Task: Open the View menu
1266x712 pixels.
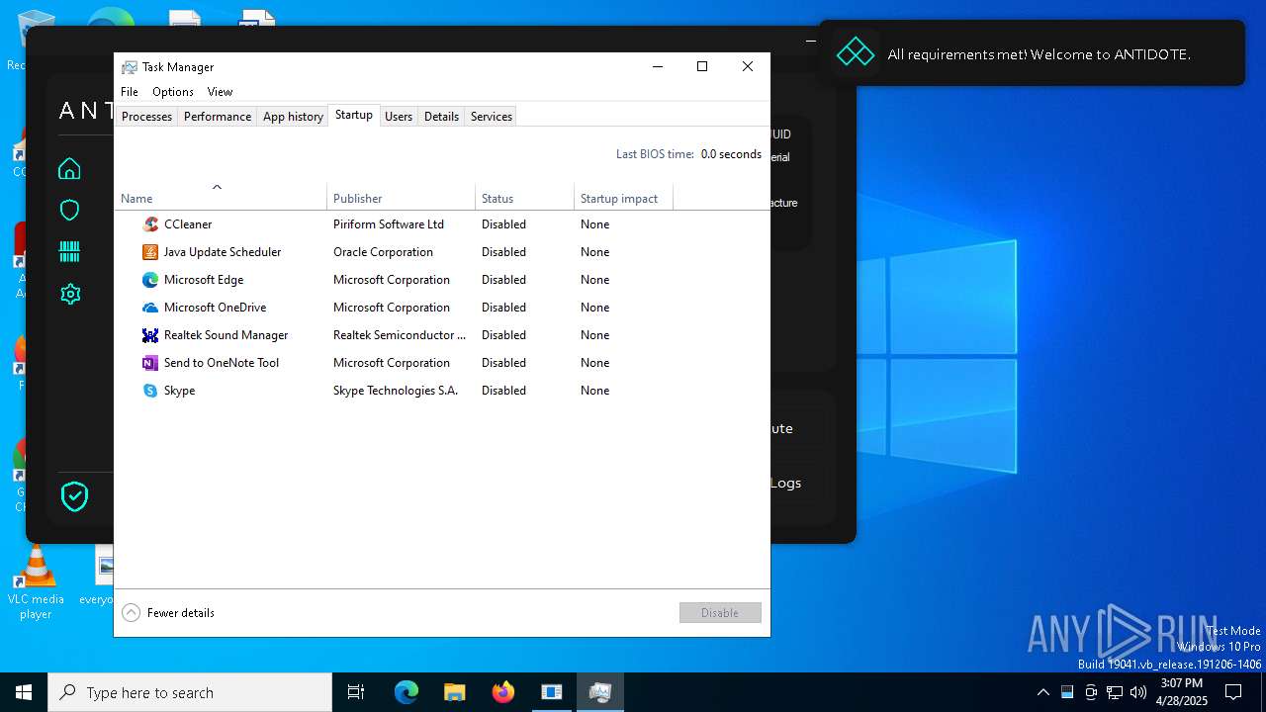Action: point(220,92)
